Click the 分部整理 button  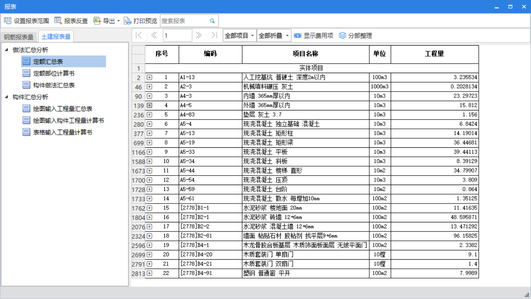point(356,35)
